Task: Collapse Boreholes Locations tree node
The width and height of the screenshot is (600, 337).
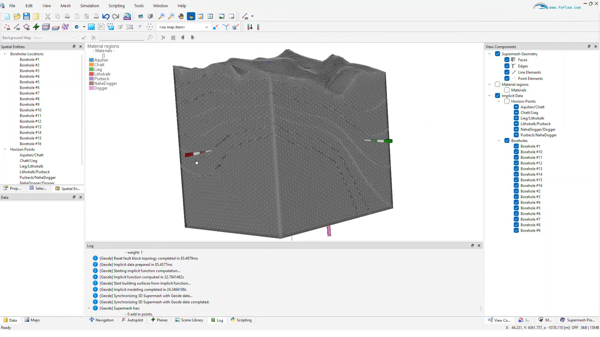Action: (x=5, y=54)
